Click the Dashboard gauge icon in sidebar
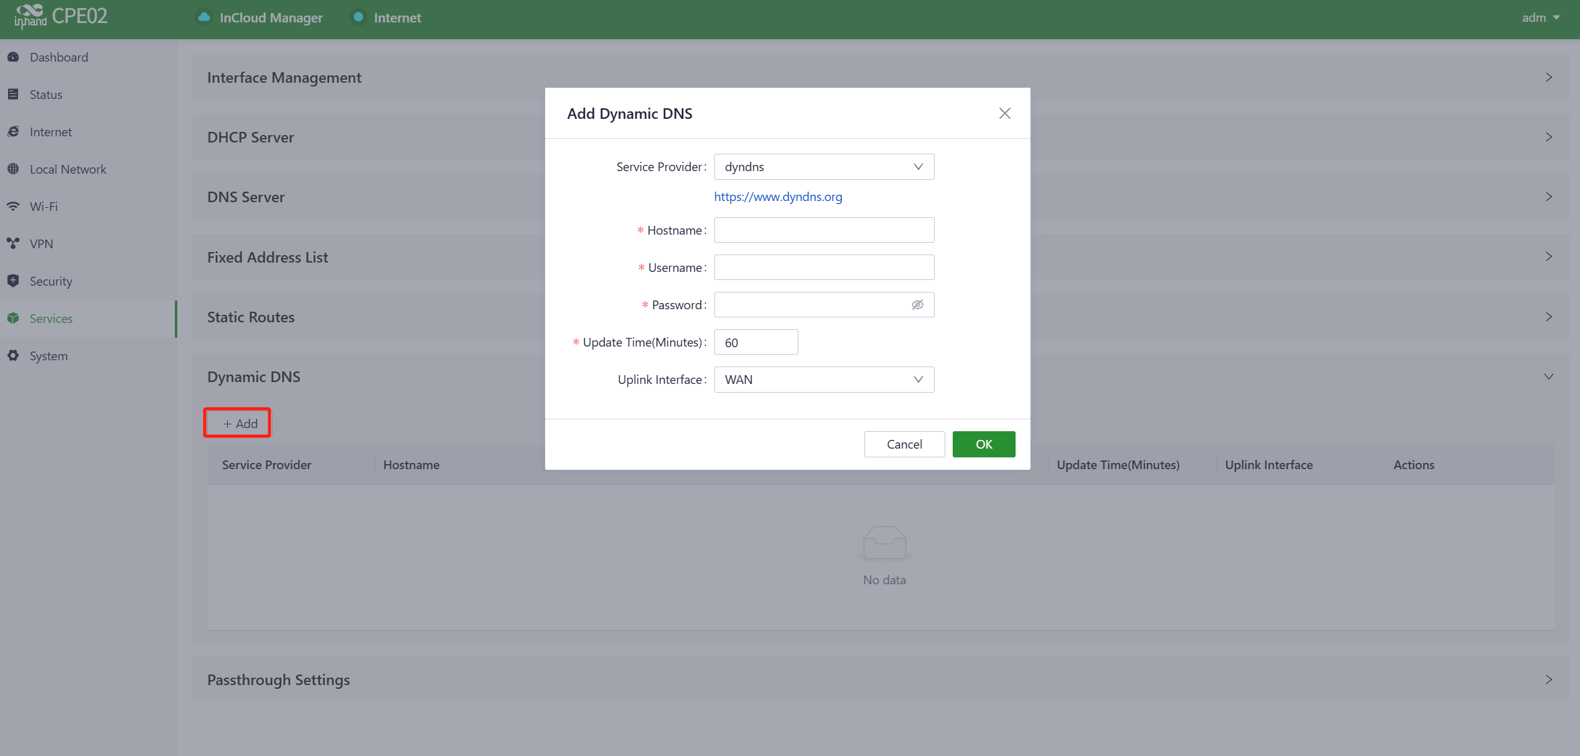The width and height of the screenshot is (1580, 756). [13, 57]
